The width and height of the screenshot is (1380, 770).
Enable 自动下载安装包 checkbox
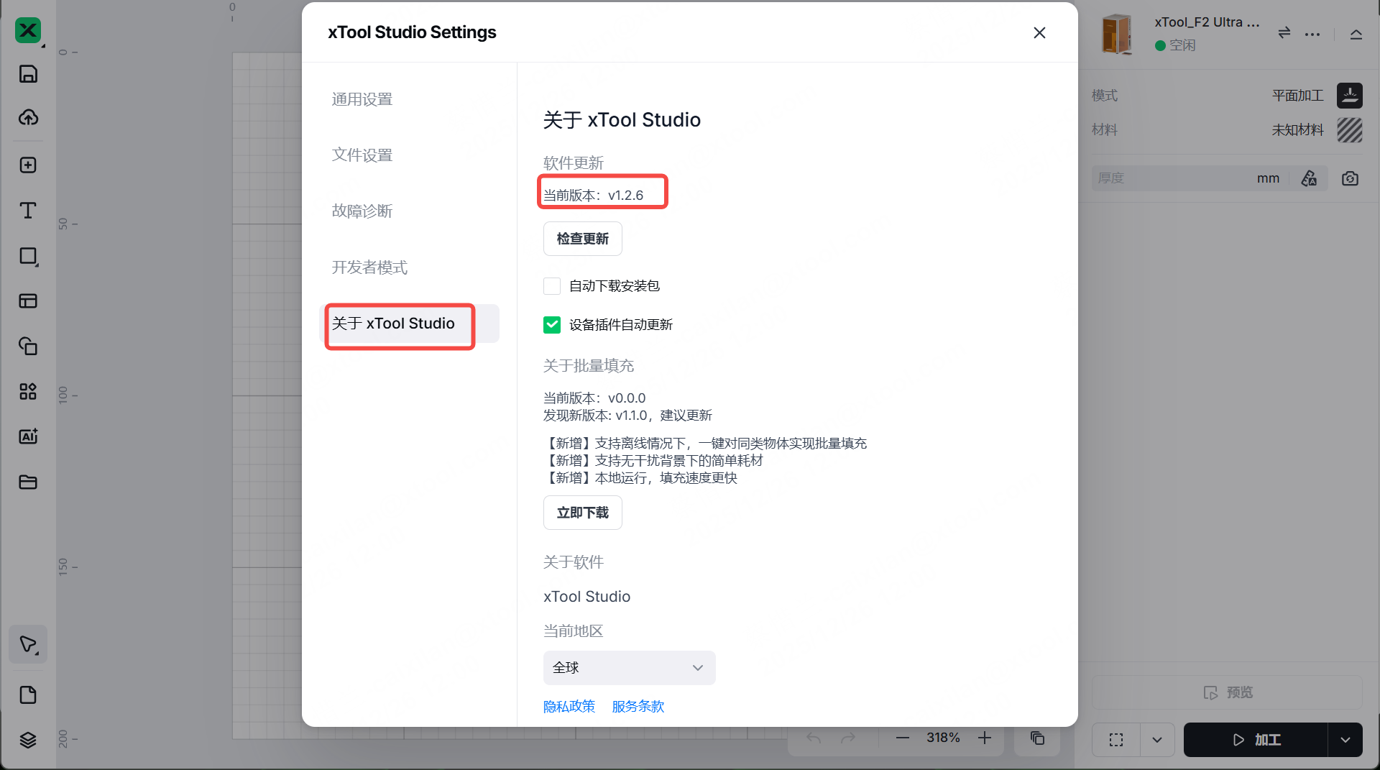[552, 286]
